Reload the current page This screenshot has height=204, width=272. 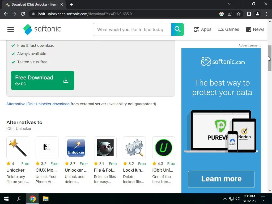coord(23,14)
